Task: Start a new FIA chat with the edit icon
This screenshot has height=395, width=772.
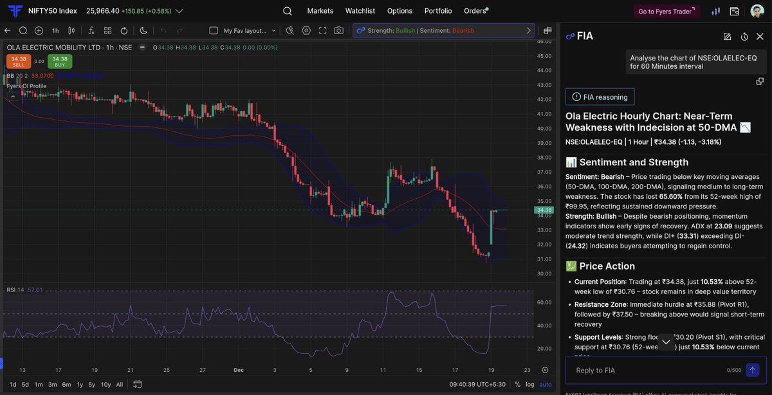Action: [x=727, y=37]
